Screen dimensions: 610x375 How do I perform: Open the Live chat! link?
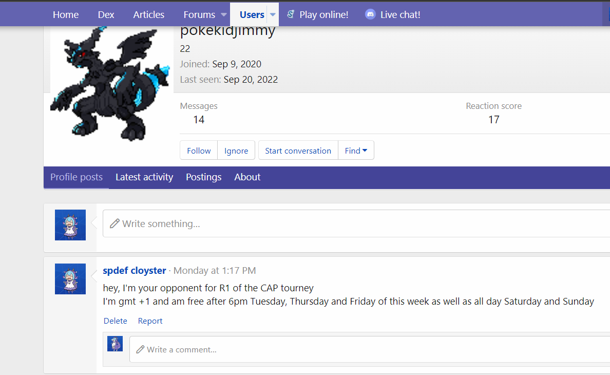tap(400, 15)
